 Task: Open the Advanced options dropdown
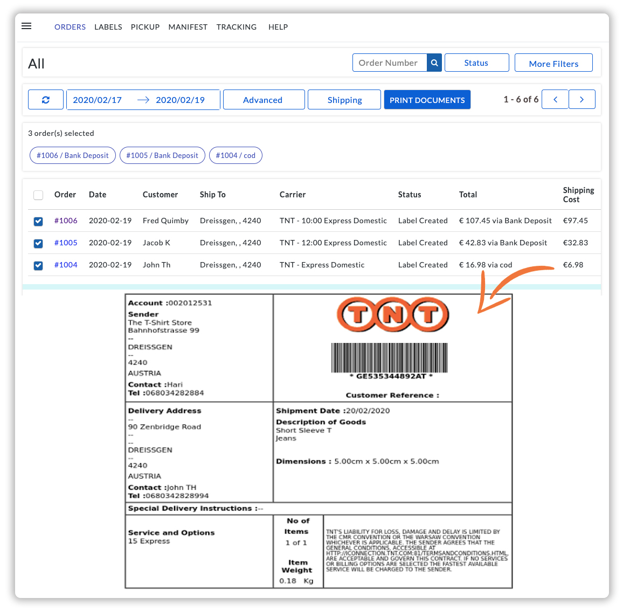pyautogui.click(x=264, y=99)
